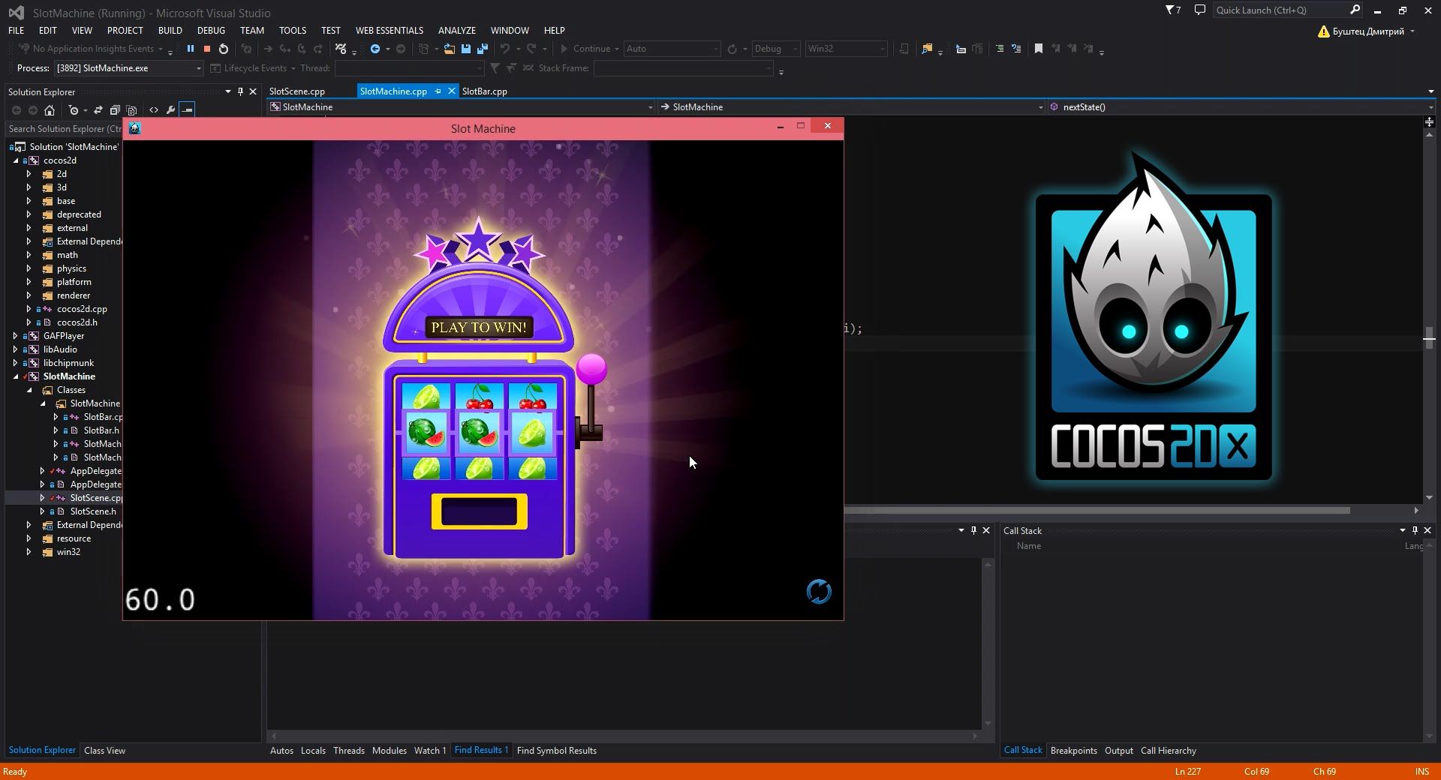Screen dimensions: 1441x780
Task: Open the Debug configuration dropdown
Action: click(x=795, y=49)
